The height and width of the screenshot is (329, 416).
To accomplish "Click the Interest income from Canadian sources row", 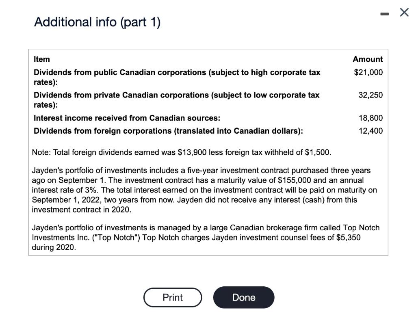I will (127, 118).
